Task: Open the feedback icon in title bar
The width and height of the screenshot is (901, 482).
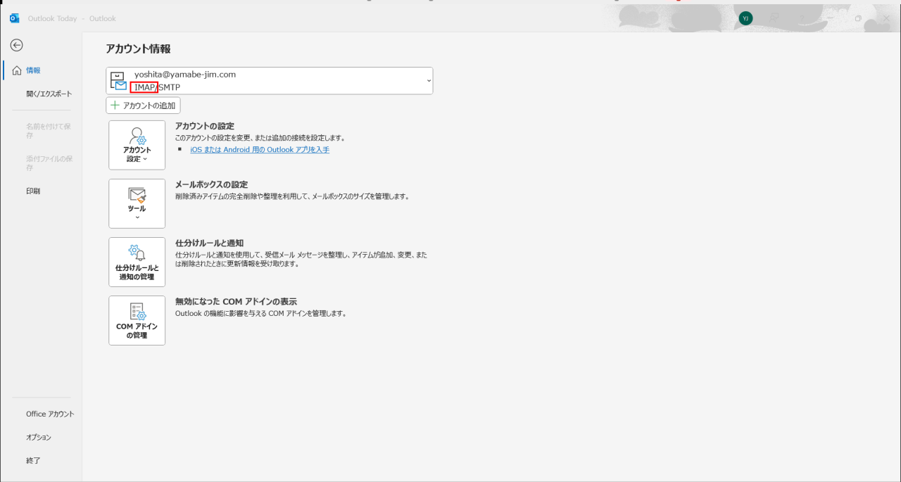Action: tap(775, 18)
